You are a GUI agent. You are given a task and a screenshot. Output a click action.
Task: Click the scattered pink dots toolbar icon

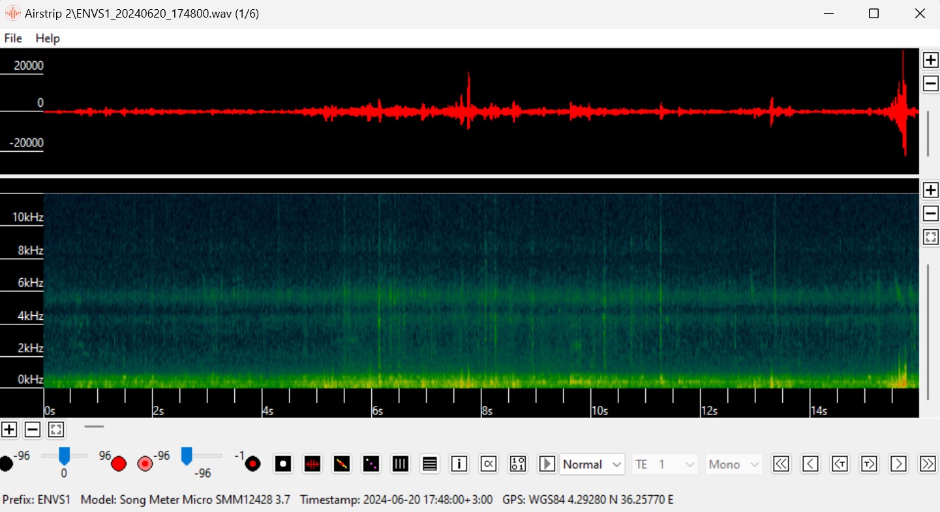tap(371, 464)
